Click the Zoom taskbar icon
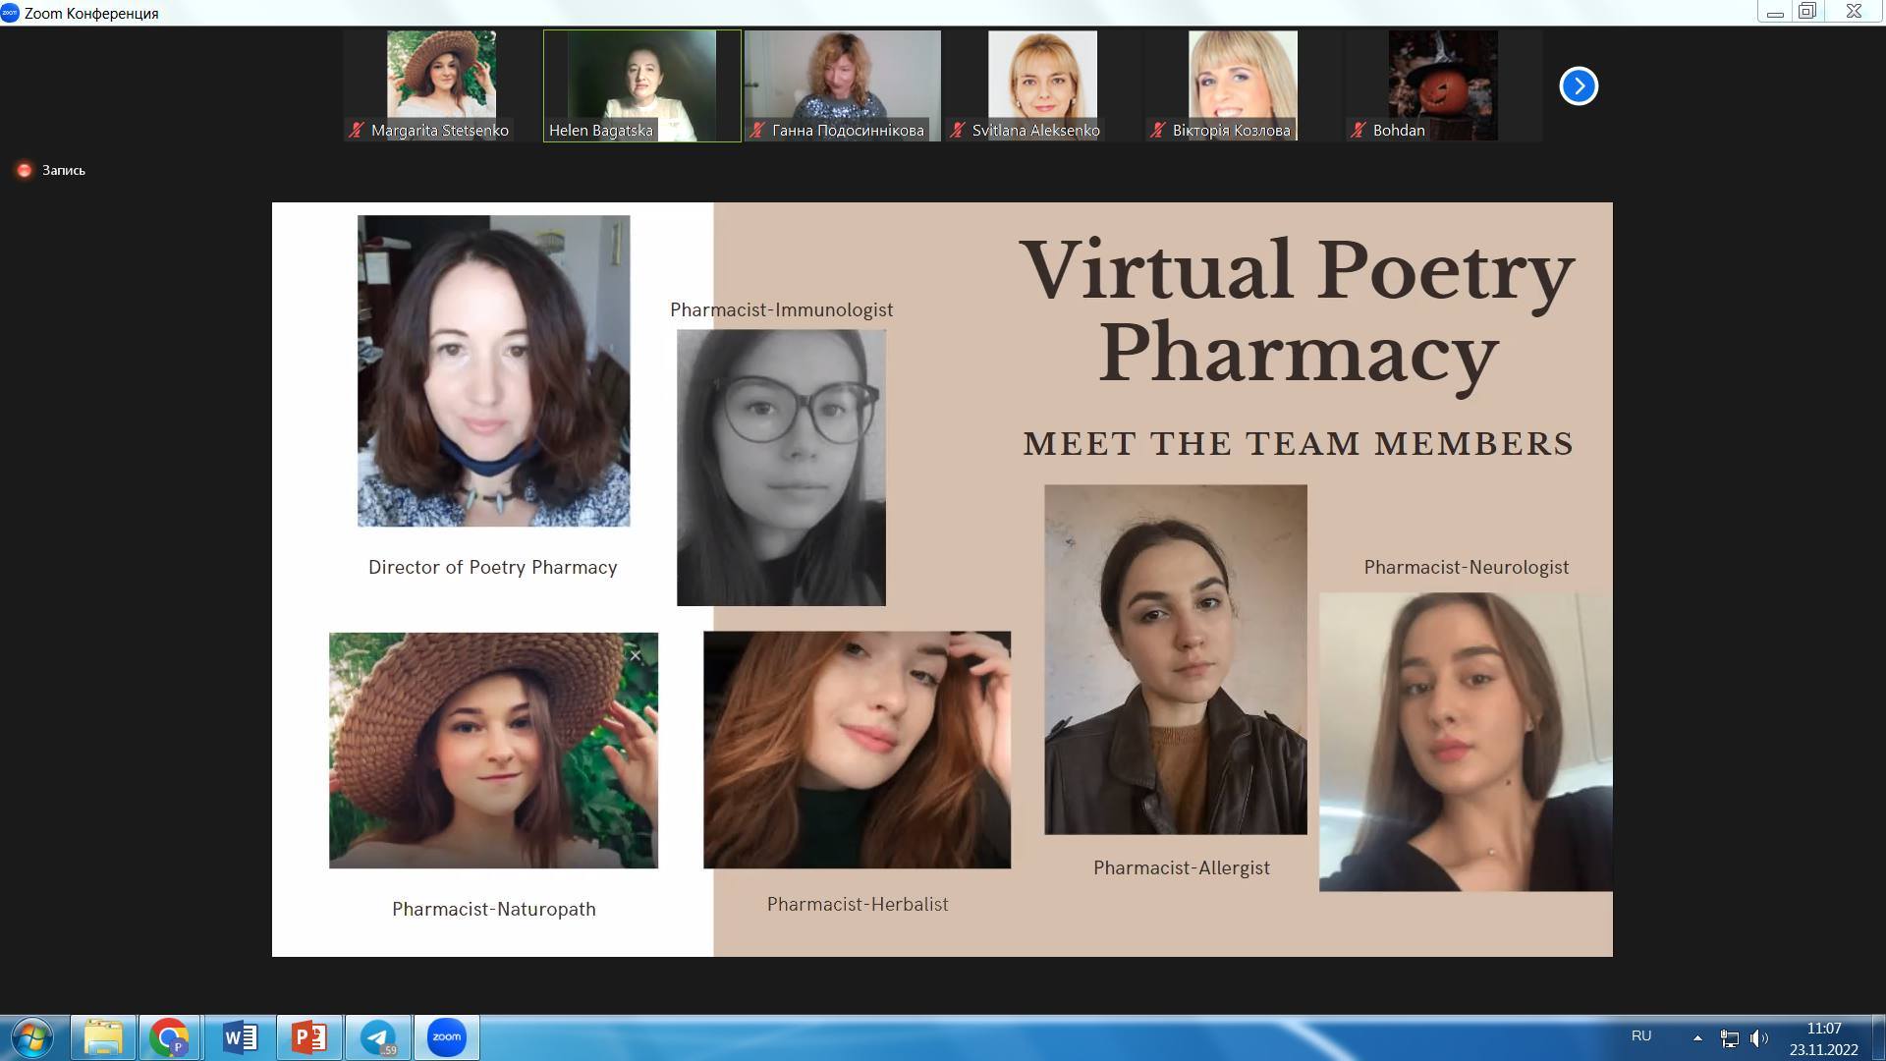1886x1061 pixels. (447, 1037)
